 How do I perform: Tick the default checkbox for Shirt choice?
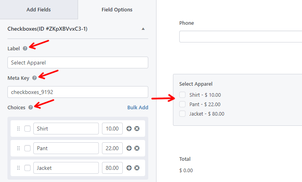point(27,129)
